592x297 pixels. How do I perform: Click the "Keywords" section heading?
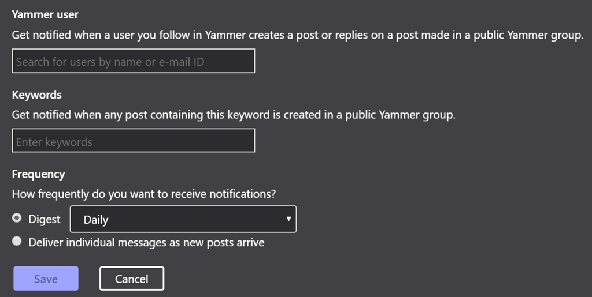36,95
